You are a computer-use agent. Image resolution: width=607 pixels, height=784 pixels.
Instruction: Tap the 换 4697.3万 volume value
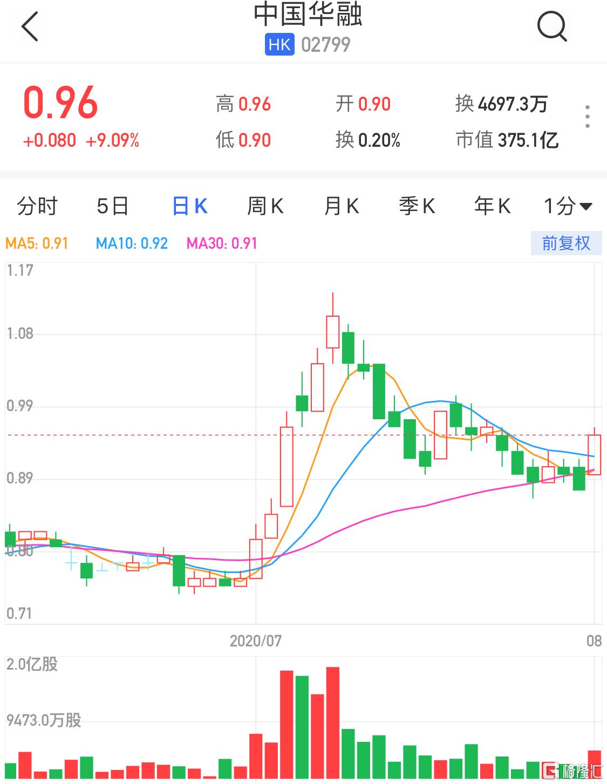coord(501,104)
